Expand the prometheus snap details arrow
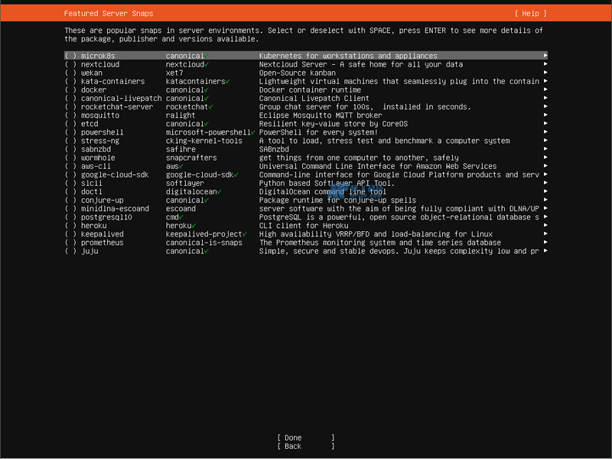612x459 pixels. pyautogui.click(x=545, y=243)
